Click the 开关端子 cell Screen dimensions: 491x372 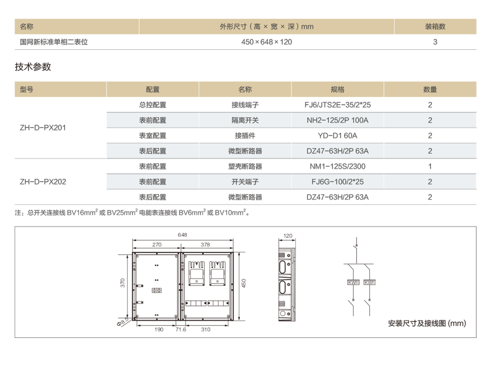(245, 182)
